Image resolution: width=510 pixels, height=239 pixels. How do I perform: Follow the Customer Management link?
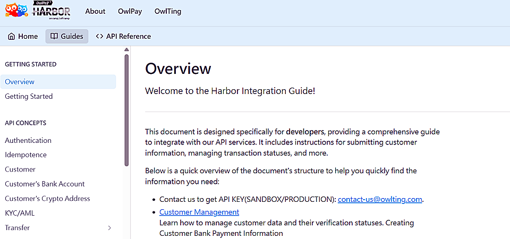pyautogui.click(x=199, y=212)
